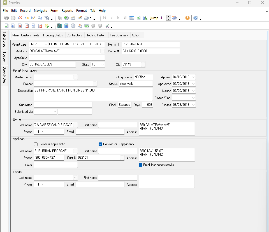Open the Permit type dropdown
This screenshot has width=269, height=232.
click(x=46, y=44)
